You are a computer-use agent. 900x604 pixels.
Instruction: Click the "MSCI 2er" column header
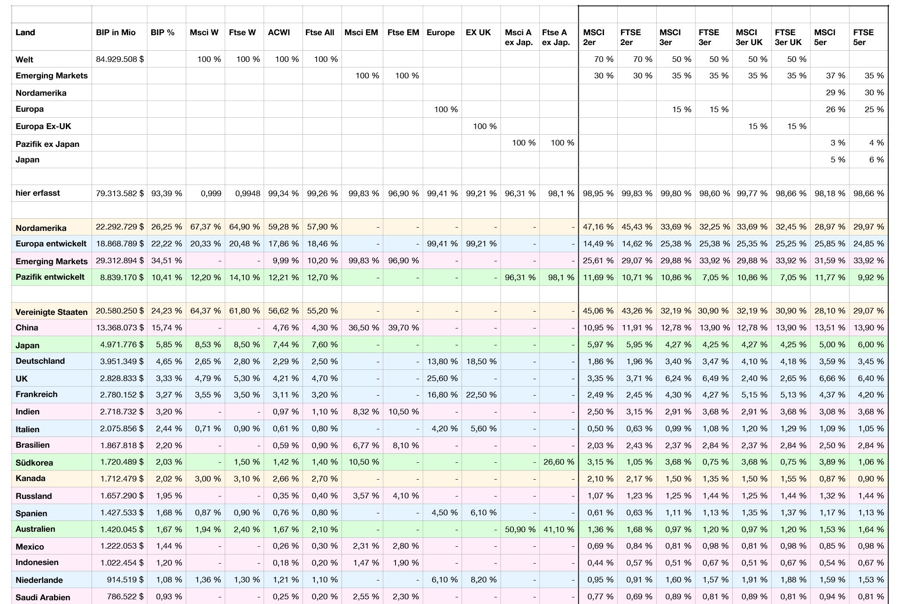[598, 37]
